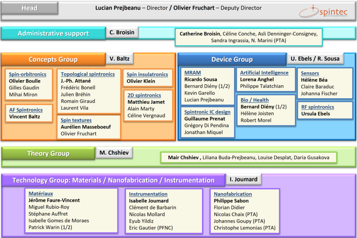Open the Artificial Intelligence link
The image size is (357, 238).
(x=264, y=73)
